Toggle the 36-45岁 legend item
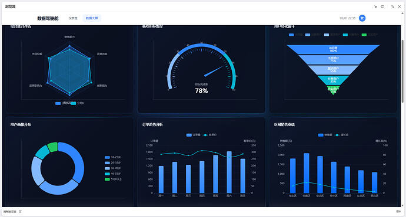This screenshot has height=217, width=406. 112,168
